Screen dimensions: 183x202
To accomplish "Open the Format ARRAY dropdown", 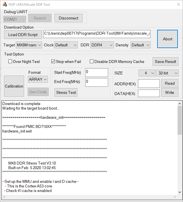I will (38, 79).
